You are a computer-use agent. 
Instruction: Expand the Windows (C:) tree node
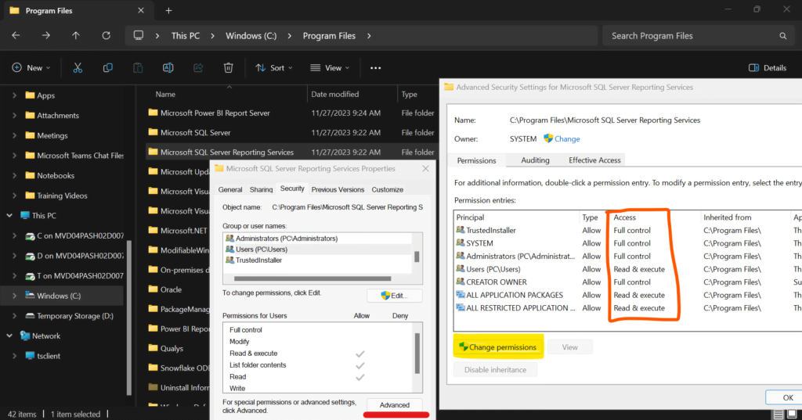point(14,296)
